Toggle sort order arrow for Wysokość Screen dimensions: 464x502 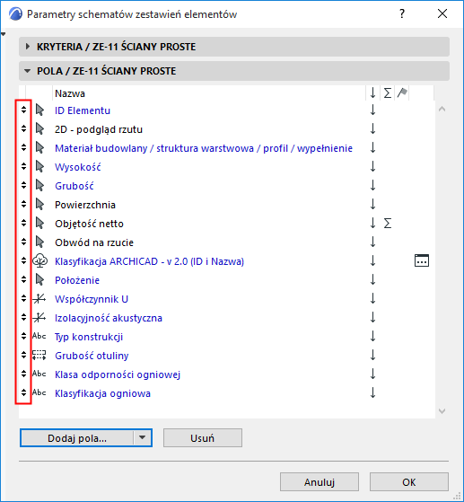pos(372,166)
